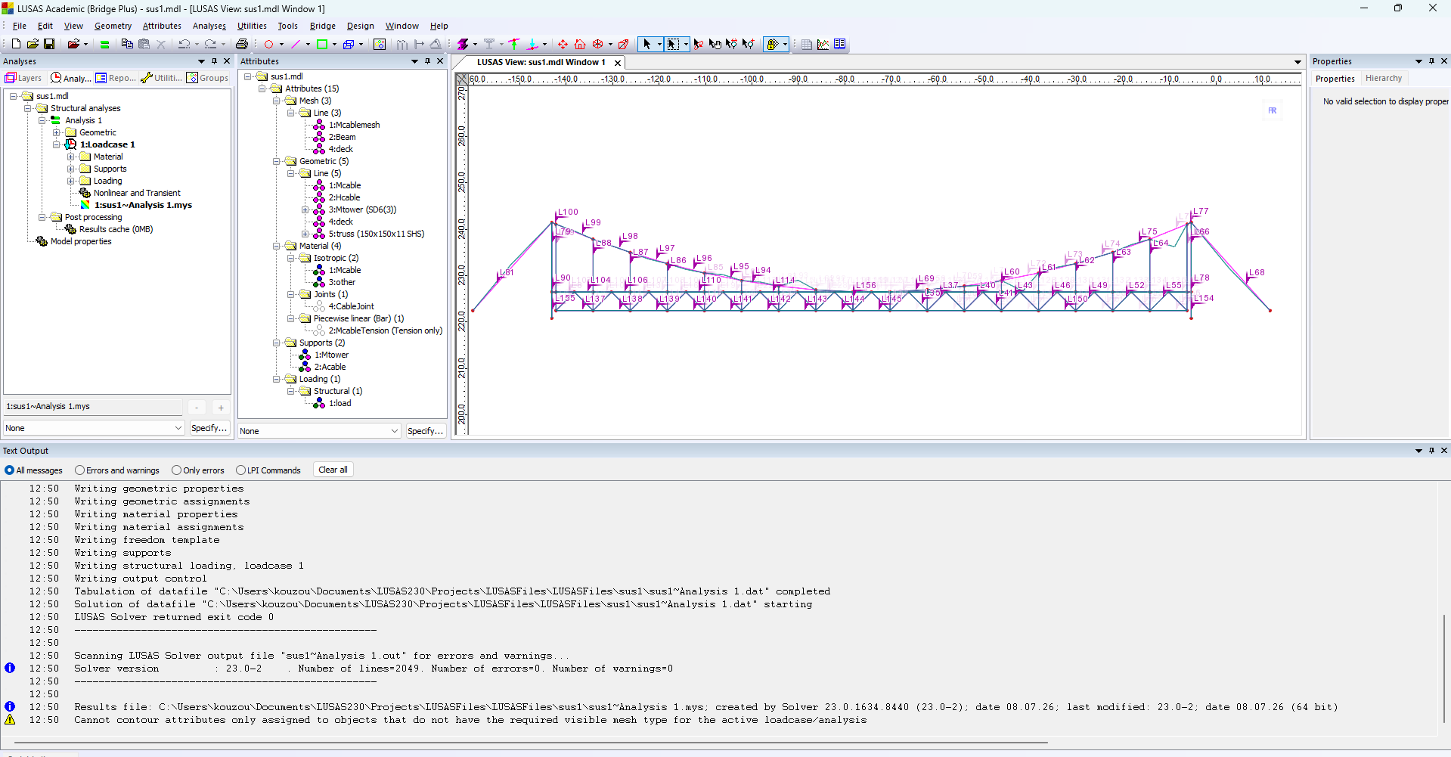
Task: Click the XY ruler corner box
Action: [x=461, y=79]
